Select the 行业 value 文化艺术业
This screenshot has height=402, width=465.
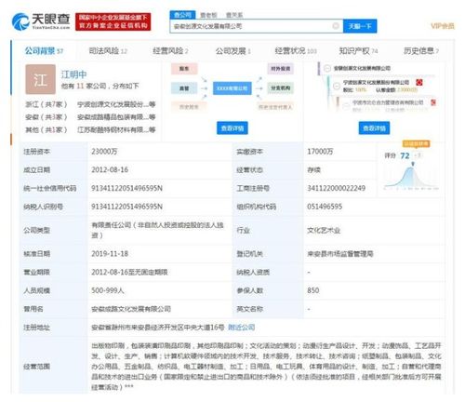(324, 230)
